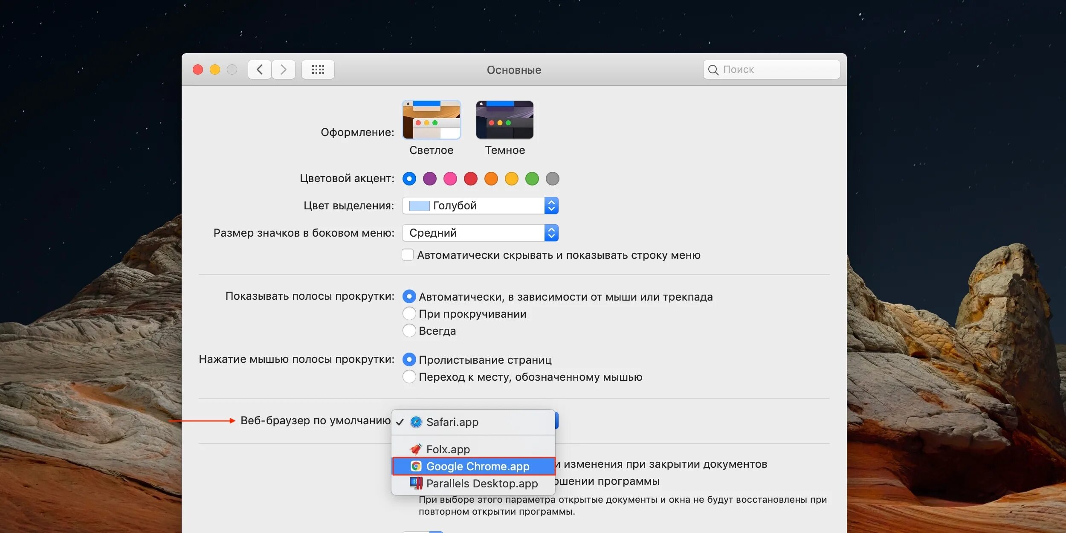This screenshot has height=533, width=1066.
Task: Click the back navigation arrow
Action: pyautogui.click(x=259, y=70)
